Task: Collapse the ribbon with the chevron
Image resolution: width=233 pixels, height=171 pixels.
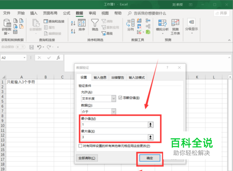Action: (x=229, y=40)
